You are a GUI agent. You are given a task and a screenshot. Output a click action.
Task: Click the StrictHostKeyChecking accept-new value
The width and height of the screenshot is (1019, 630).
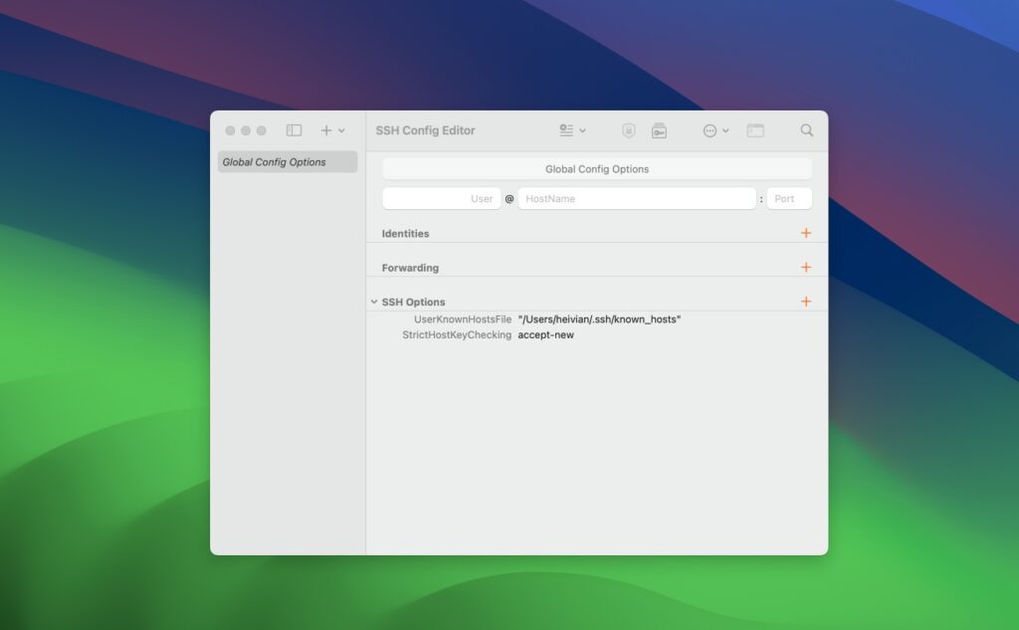point(545,334)
